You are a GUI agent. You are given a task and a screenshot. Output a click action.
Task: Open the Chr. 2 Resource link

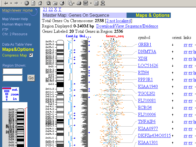click(15, 34)
